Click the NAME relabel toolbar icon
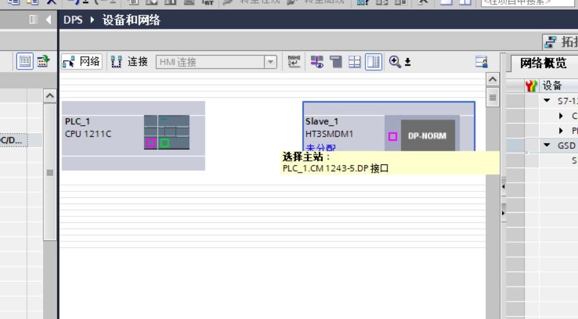578x319 pixels. tap(294, 61)
